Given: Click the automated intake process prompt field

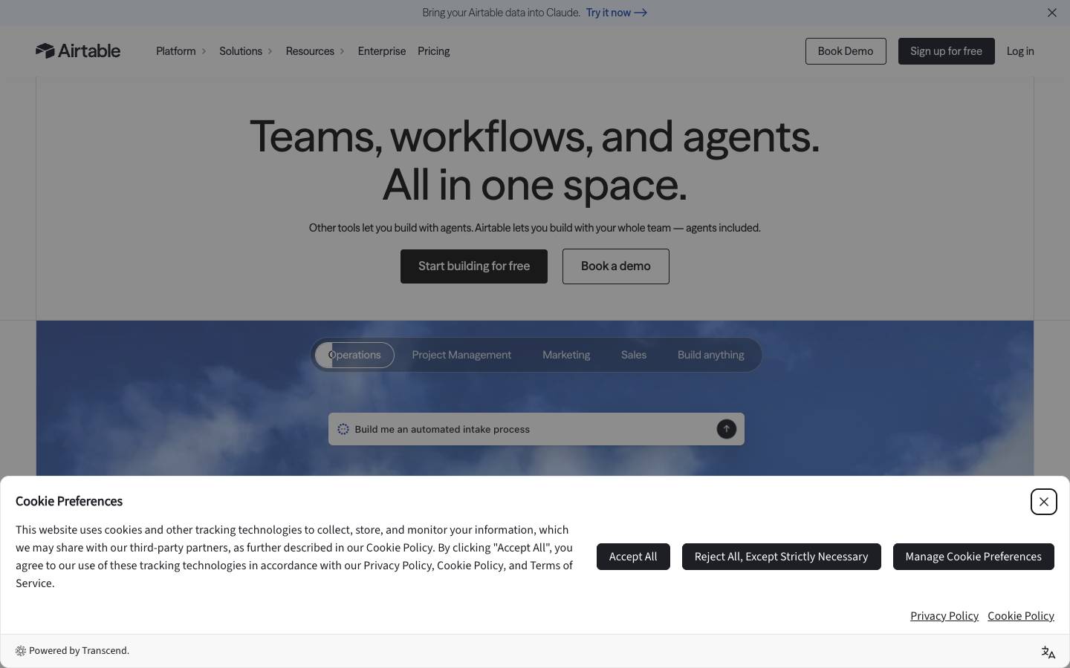Looking at the screenshot, I should click(x=536, y=429).
